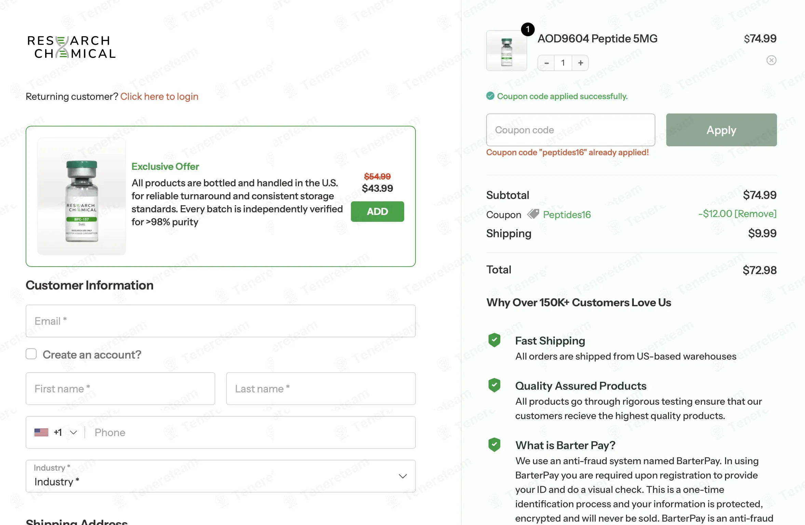Click into the Phone number field
Viewport: 805px width, 525px height.
click(x=251, y=432)
